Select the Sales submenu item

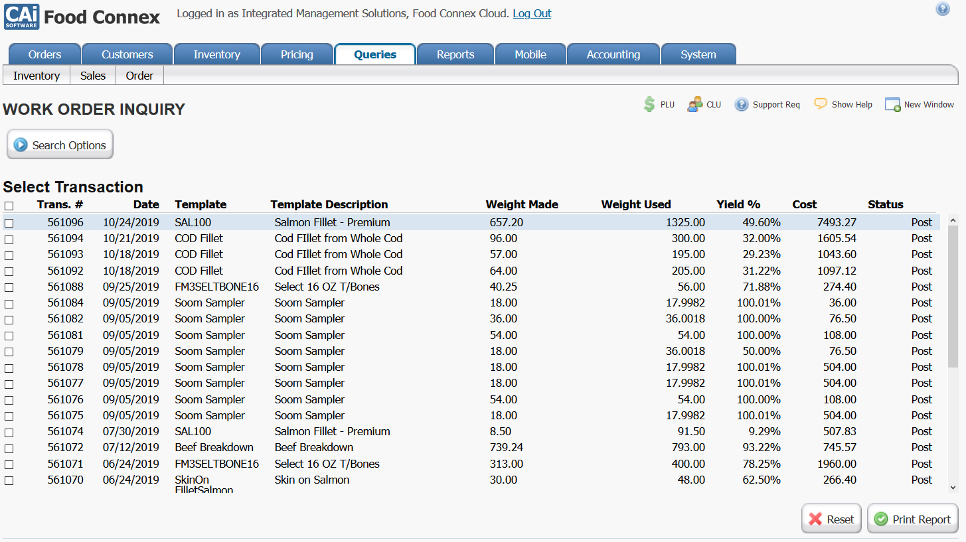(93, 76)
